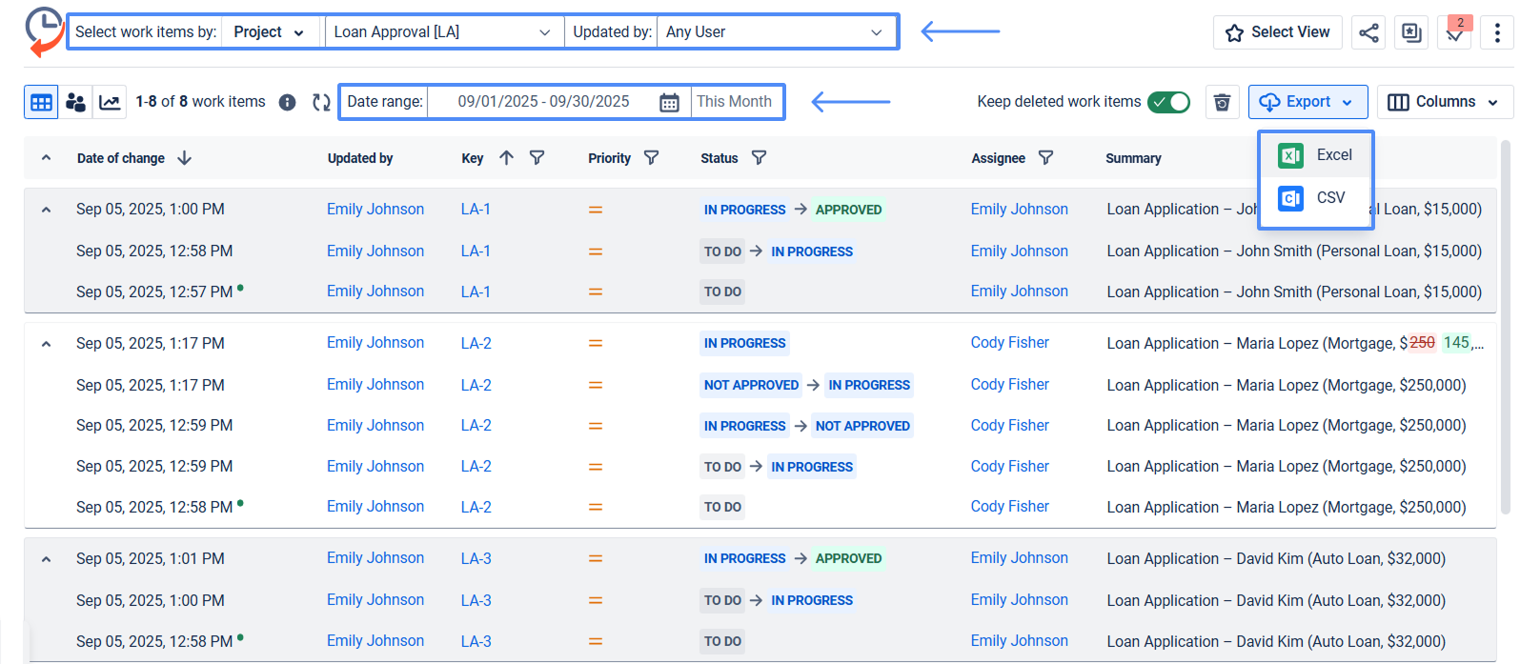This screenshot has width=1520, height=664.
Task: Toggle Keep deleted work items switch
Action: click(x=1168, y=102)
